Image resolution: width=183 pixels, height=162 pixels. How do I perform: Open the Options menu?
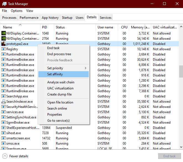17,11
